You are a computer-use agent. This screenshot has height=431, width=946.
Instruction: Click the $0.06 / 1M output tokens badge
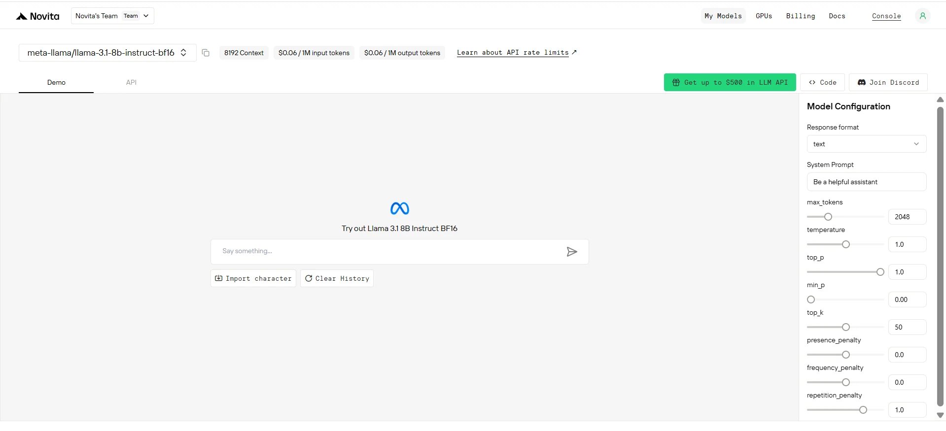pyautogui.click(x=402, y=53)
